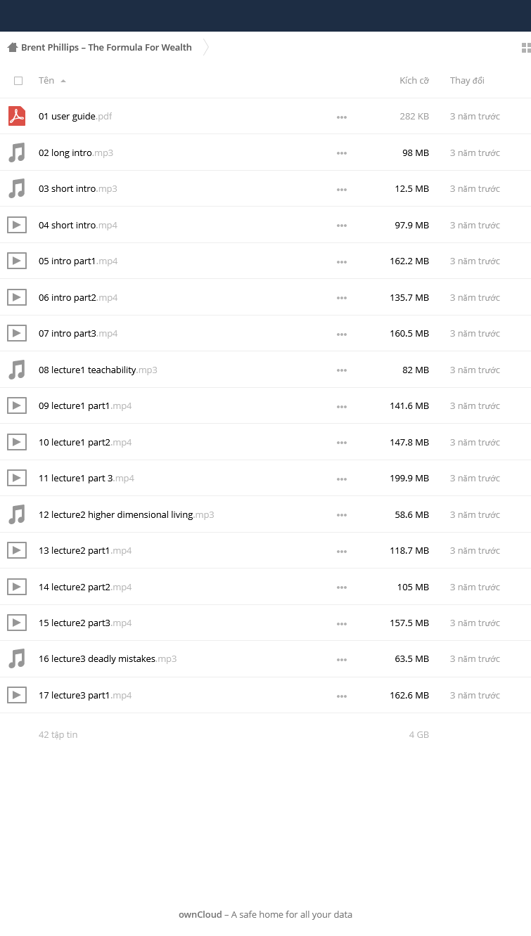Image resolution: width=531 pixels, height=936 pixels.
Task: Open the Brent Phillips folder breadcrumb
Action: [x=106, y=48]
